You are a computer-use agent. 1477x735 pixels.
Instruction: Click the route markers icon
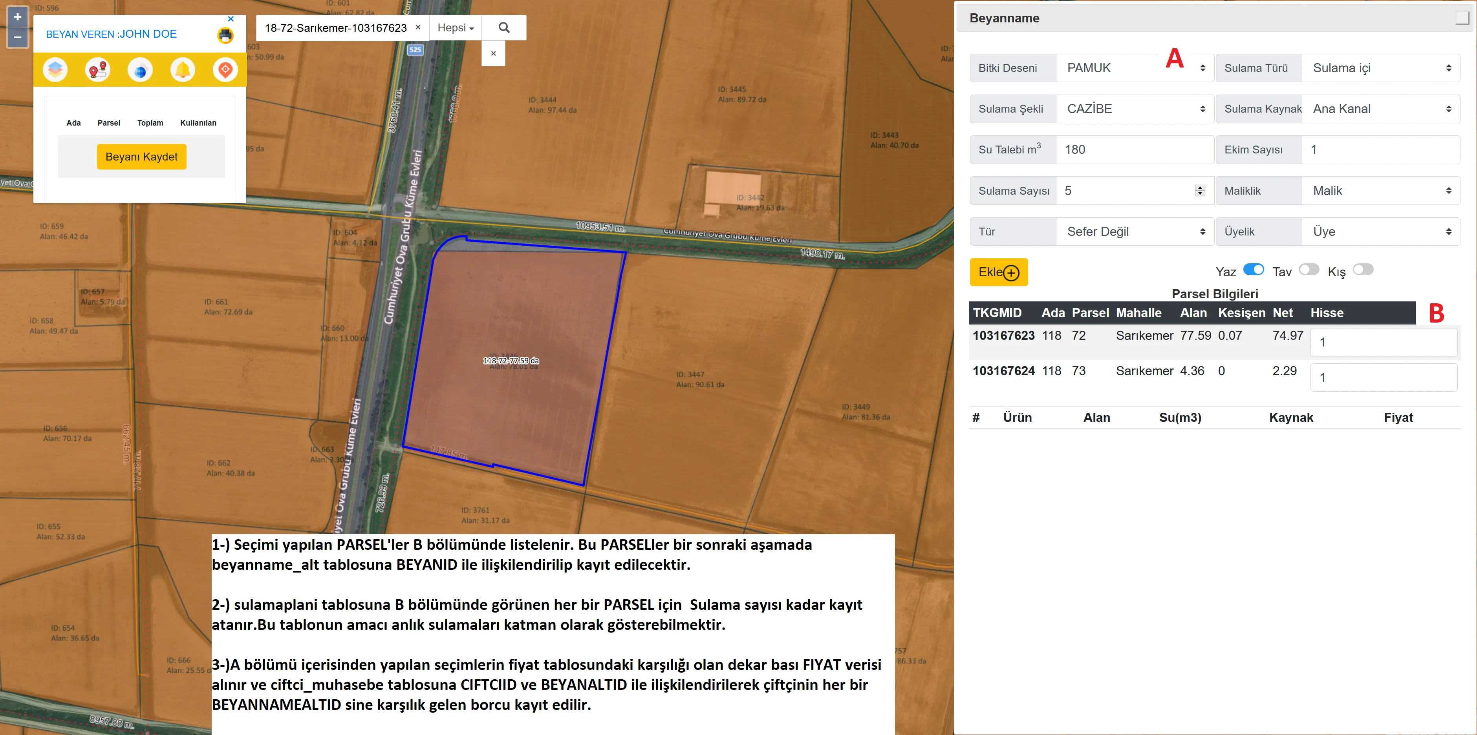(x=97, y=70)
